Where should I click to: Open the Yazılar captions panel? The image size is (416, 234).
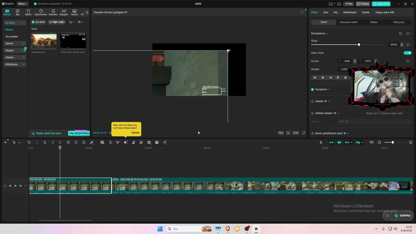(74, 12)
